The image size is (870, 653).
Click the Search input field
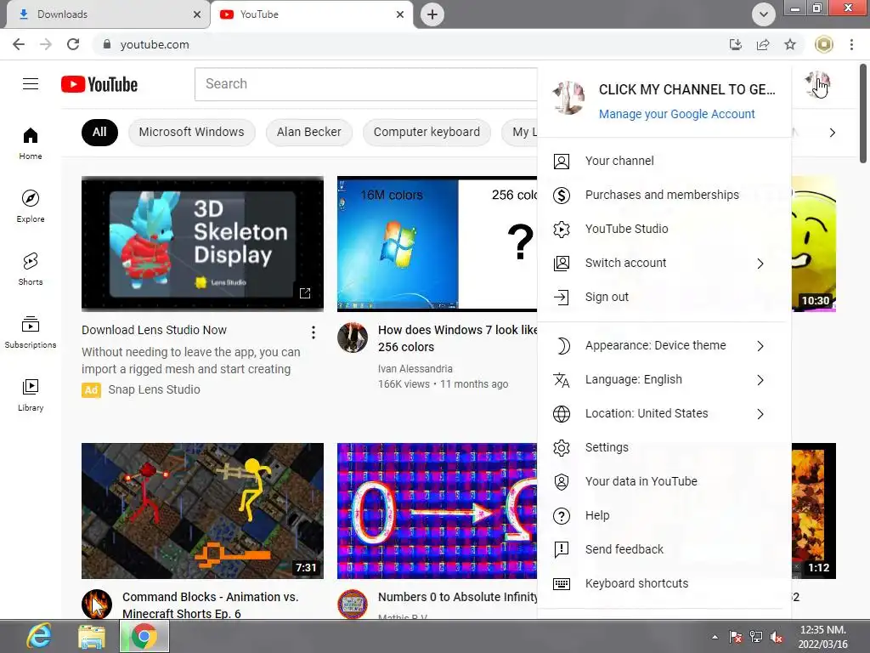pos(366,84)
